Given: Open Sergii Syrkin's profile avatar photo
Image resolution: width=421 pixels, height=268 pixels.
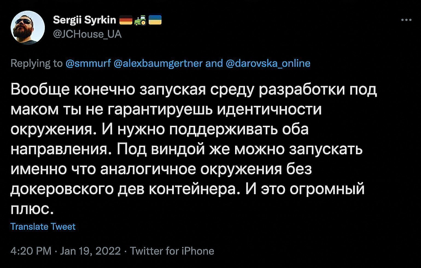Looking at the screenshot, I should point(28,28).
